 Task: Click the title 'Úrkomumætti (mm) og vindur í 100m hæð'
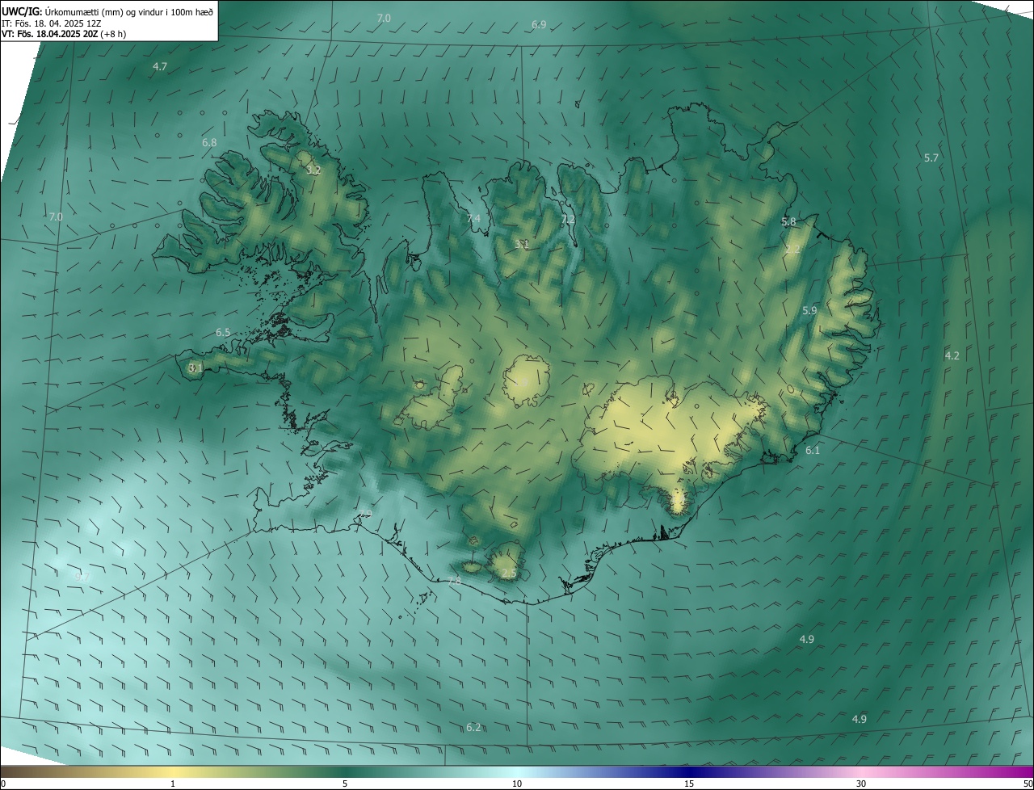point(129,11)
